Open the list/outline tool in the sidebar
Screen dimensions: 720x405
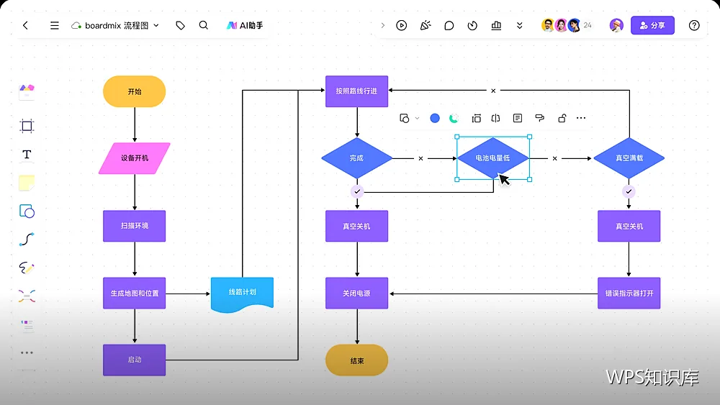click(27, 325)
